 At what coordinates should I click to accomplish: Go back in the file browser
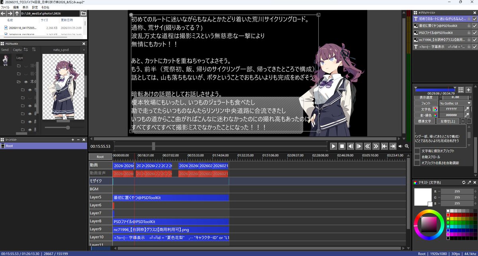point(3,13)
